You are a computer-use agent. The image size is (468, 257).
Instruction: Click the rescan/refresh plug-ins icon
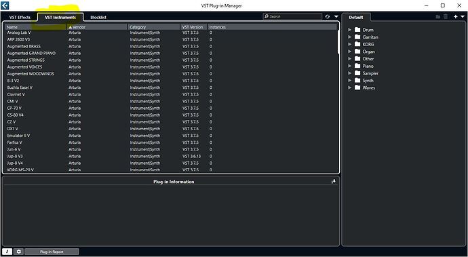click(328, 17)
